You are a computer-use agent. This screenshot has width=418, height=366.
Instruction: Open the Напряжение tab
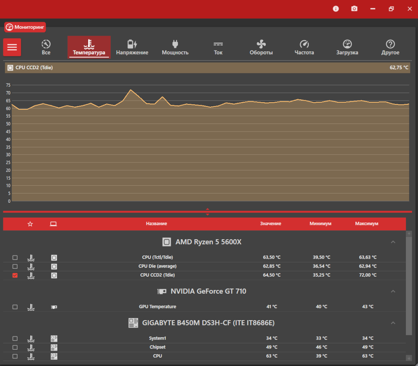click(132, 47)
